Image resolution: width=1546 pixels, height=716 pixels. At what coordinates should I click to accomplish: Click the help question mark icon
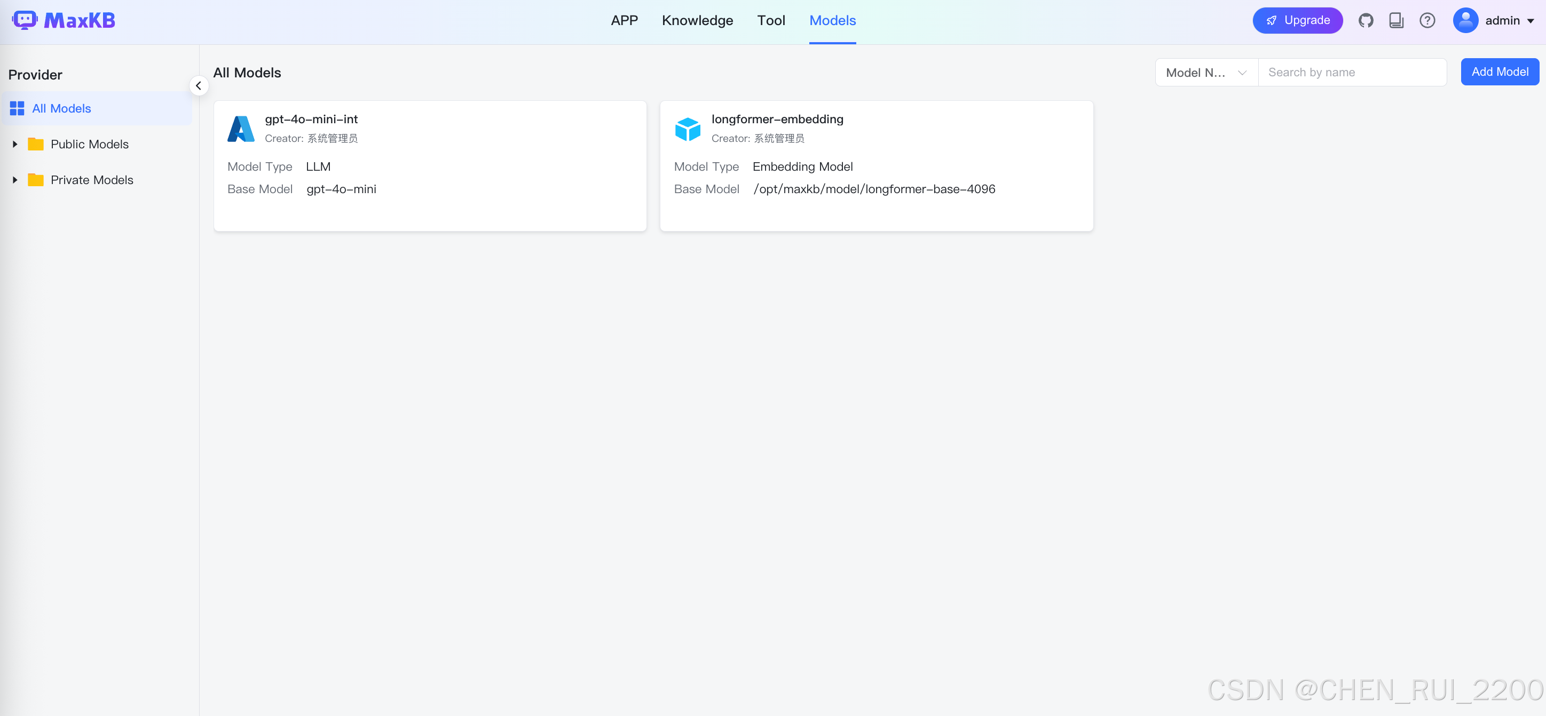(x=1427, y=21)
